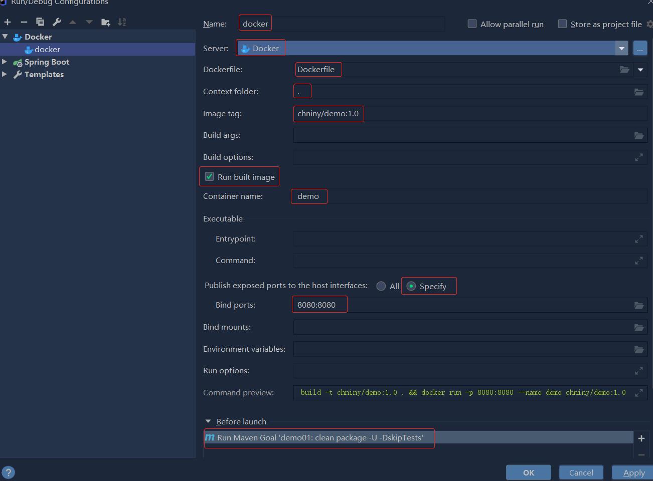The height and width of the screenshot is (481, 653).
Task: Select the Run Maven Goal task
Action: (x=418, y=437)
